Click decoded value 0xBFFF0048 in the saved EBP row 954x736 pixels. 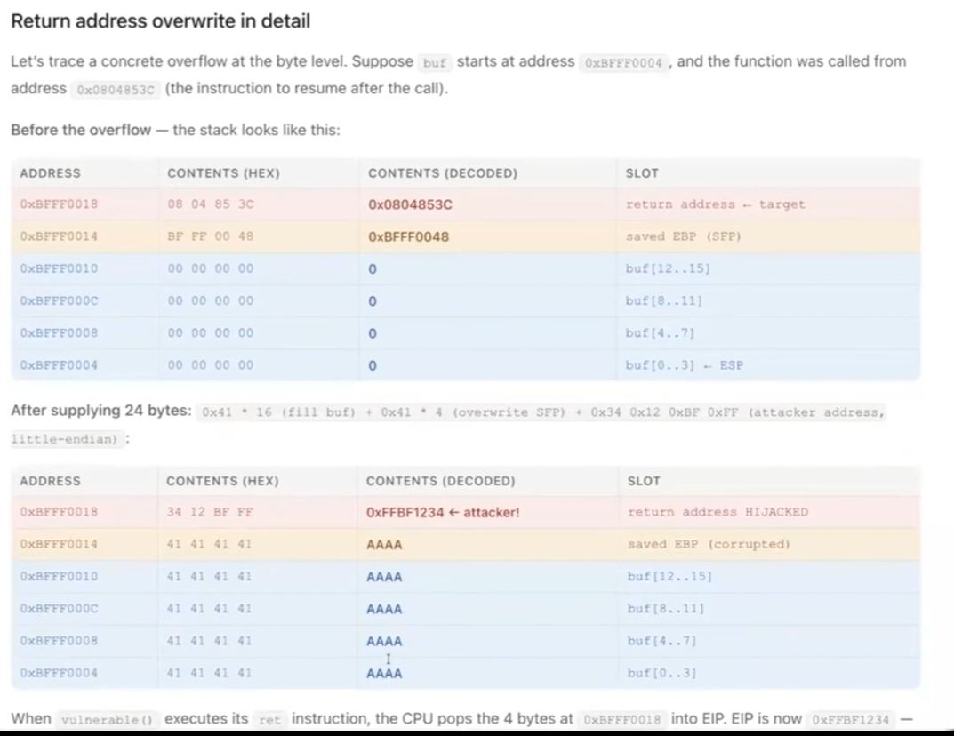pyautogui.click(x=408, y=236)
